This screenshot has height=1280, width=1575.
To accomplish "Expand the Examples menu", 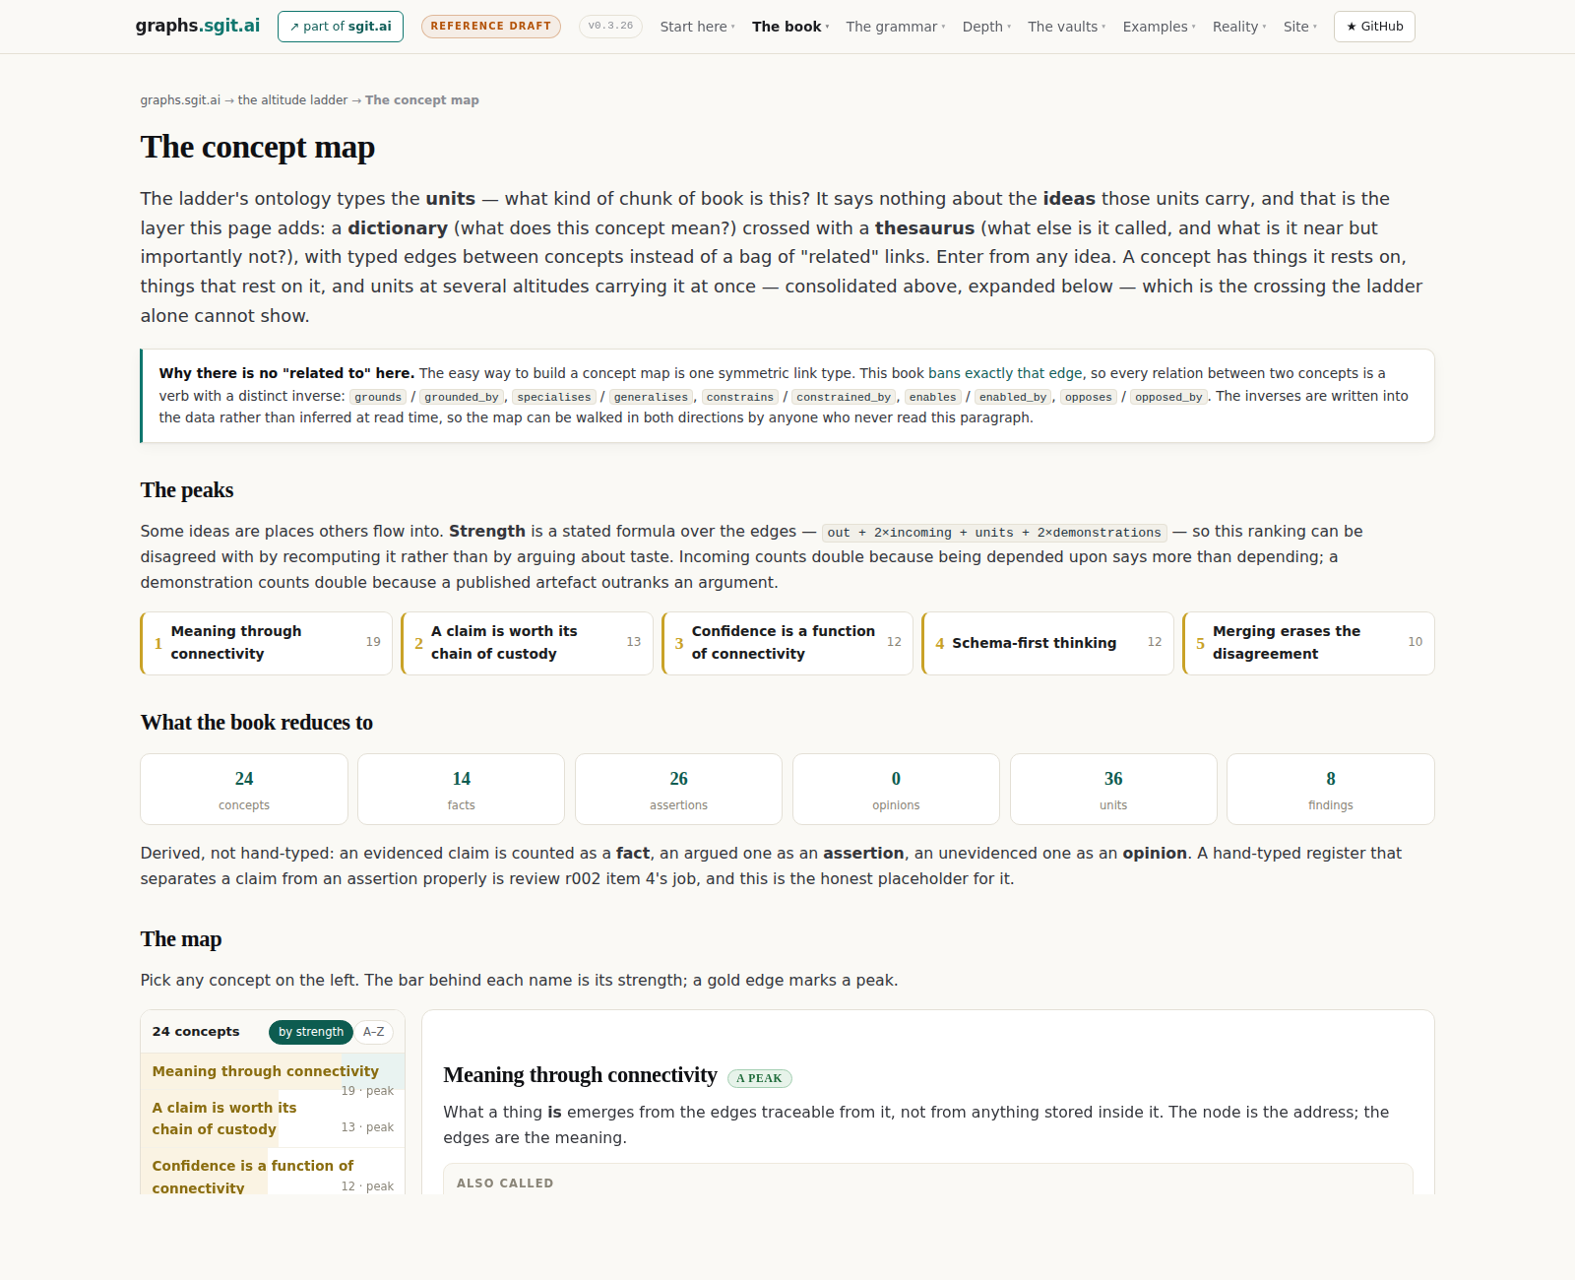I will pos(1159,27).
